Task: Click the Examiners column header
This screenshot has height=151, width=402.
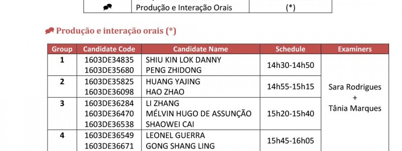Action: click(355, 49)
